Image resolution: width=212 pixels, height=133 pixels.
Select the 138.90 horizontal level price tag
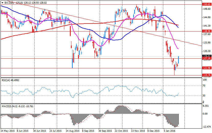click(x=206, y=31)
